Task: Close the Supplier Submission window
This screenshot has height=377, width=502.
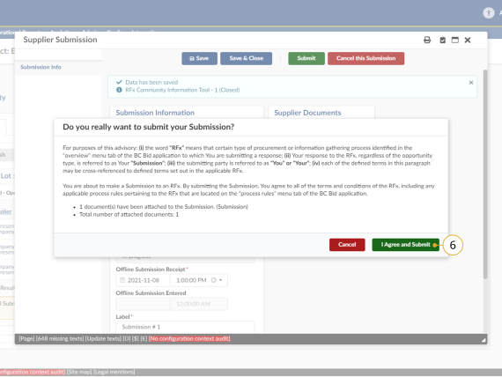Action: click(x=468, y=40)
